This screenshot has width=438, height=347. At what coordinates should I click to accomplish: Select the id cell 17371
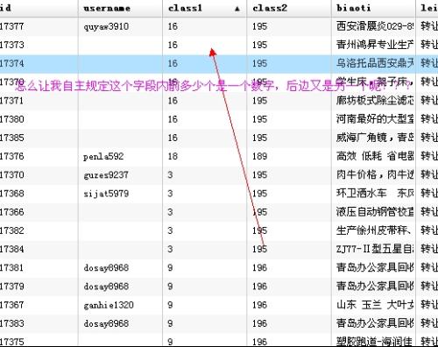coord(11,101)
